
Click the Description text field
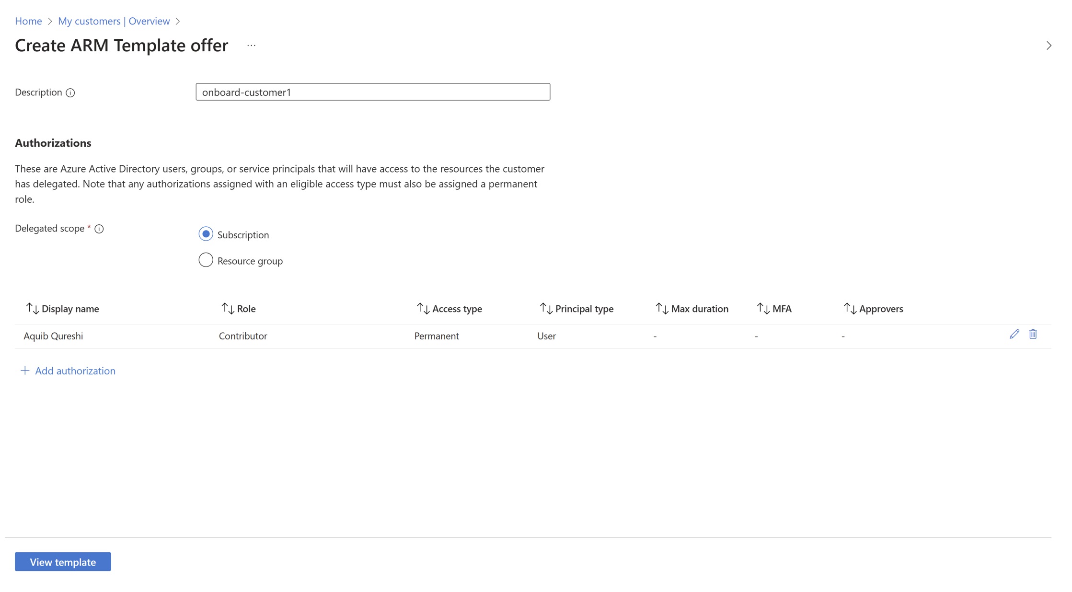(372, 92)
